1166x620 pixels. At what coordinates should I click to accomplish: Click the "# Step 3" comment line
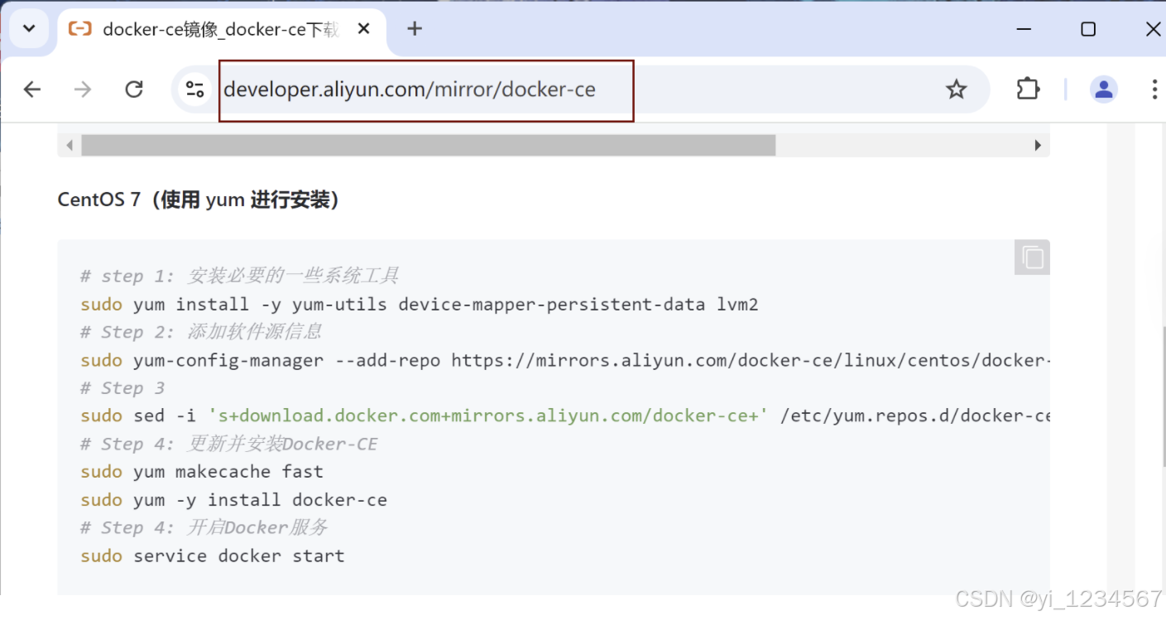(122, 387)
